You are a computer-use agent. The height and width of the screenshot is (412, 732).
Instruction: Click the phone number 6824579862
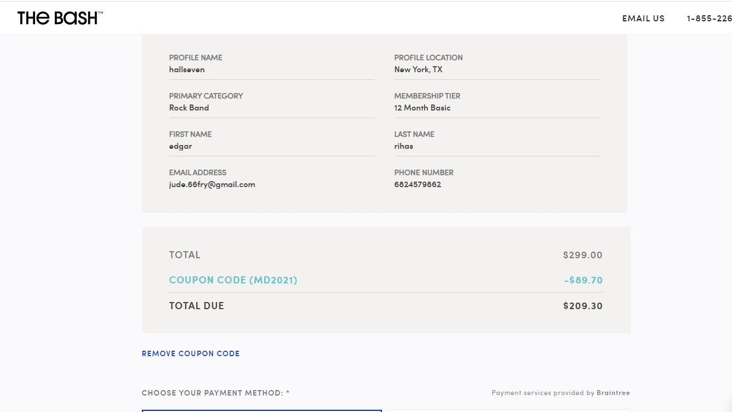point(418,184)
